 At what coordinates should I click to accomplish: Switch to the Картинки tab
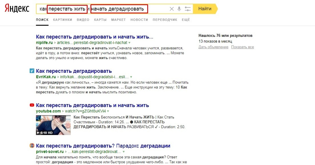62,20
